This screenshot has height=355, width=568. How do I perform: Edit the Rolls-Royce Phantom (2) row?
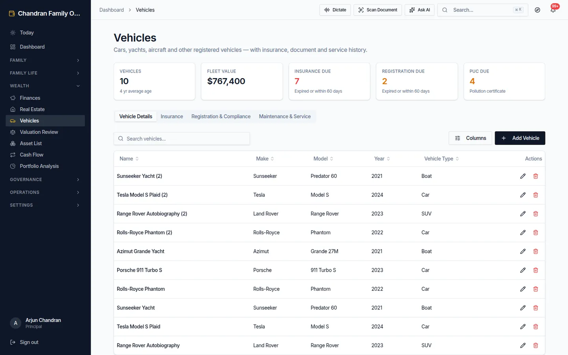pyautogui.click(x=523, y=233)
